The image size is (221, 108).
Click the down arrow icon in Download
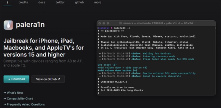click(9, 79)
